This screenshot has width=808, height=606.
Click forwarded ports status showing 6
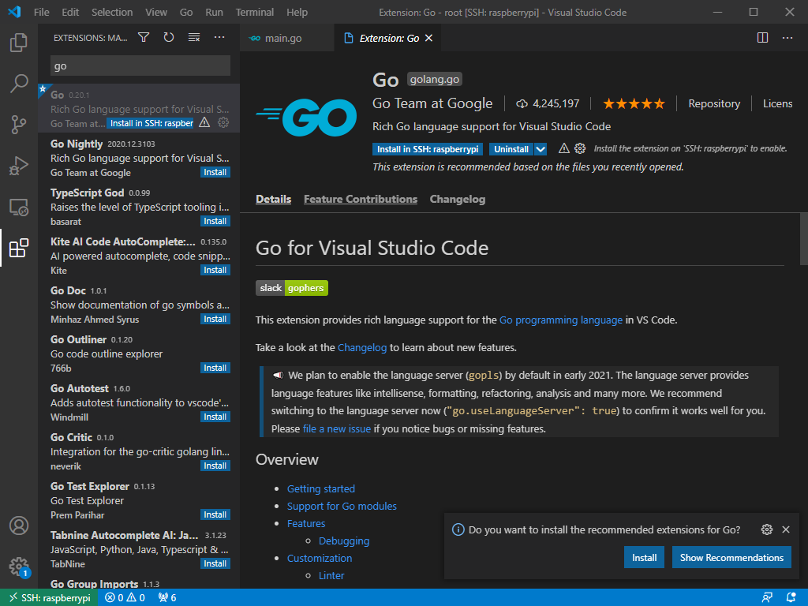click(167, 598)
